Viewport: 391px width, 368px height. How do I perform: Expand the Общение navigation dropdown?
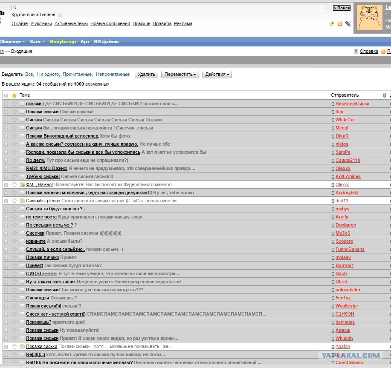pos(12,42)
